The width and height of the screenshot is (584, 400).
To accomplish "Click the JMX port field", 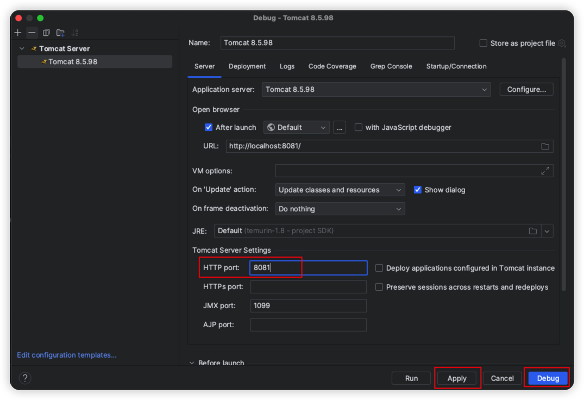I will (x=309, y=306).
